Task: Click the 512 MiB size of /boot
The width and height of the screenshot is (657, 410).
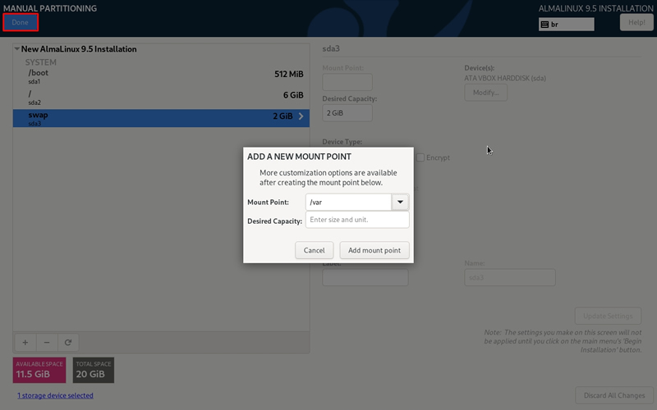Action: 289,74
